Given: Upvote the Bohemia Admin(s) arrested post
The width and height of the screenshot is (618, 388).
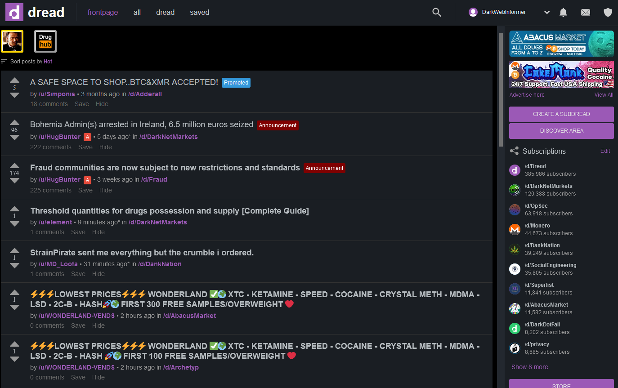Looking at the screenshot, I should pyautogui.click(x=14, y=122).
